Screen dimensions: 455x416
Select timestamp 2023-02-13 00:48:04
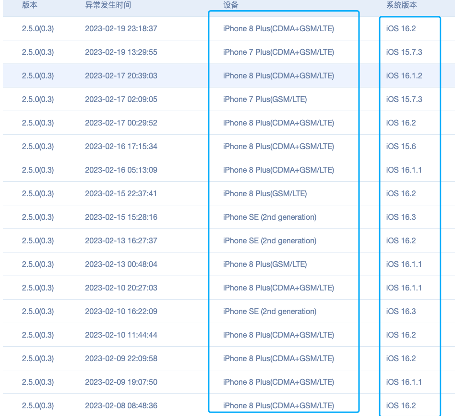point(121,264)
